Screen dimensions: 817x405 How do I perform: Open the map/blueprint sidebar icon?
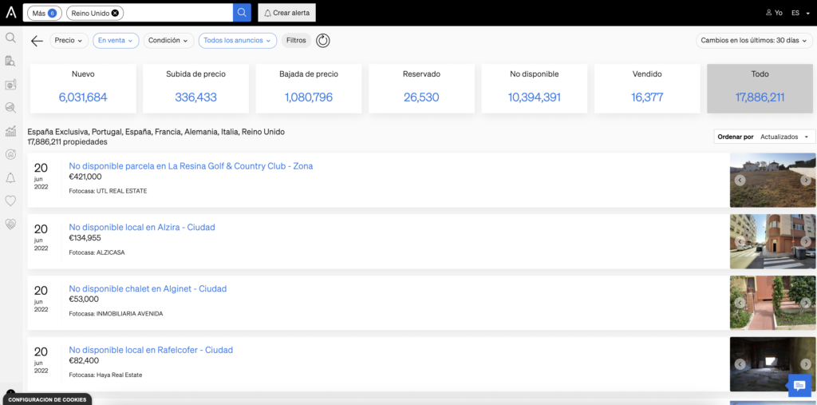coord(10,85)
